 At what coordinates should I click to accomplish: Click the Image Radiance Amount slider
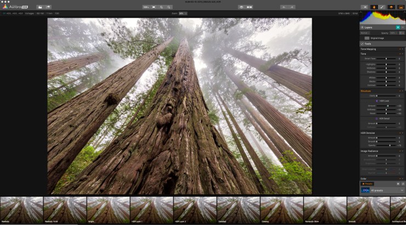(386, 156)
